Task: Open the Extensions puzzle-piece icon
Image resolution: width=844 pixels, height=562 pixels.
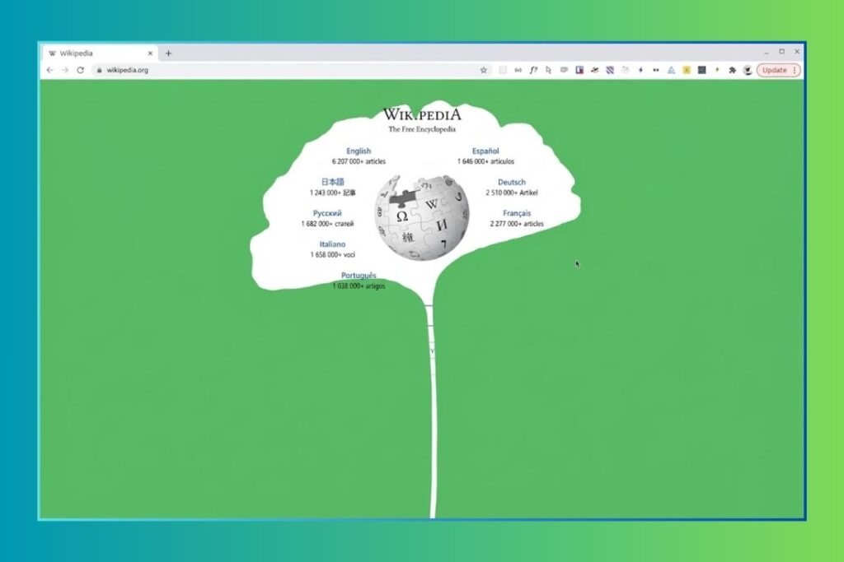Action: [x=731, y=71]
